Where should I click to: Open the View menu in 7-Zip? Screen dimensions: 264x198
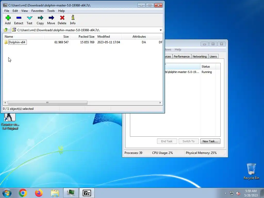pos(24,11)
